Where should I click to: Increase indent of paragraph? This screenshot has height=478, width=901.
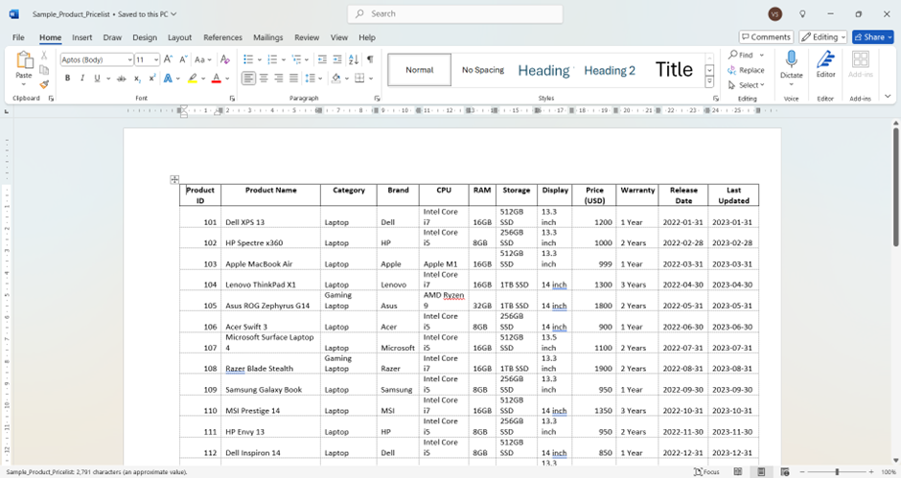[x=337, y=59]
